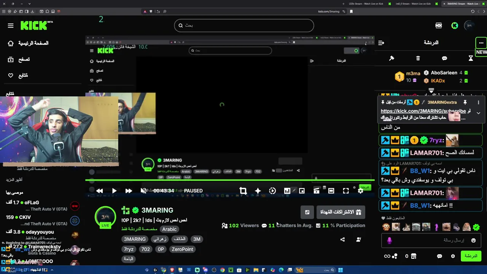Select the 3MARING stream tag
Viewport: 487px width, 274px height.
(x=135, y=239)
